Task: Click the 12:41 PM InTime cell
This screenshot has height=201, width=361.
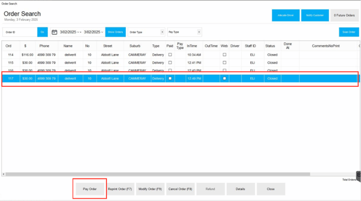Action: (194, 62)
